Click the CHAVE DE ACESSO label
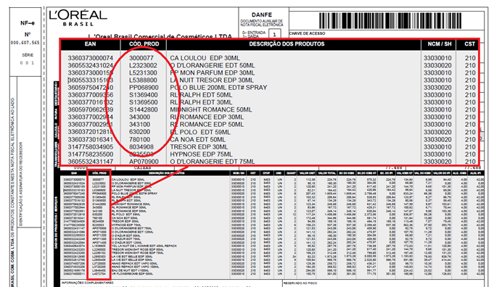The width and height of the screenshot is (494, 287). 307,33
